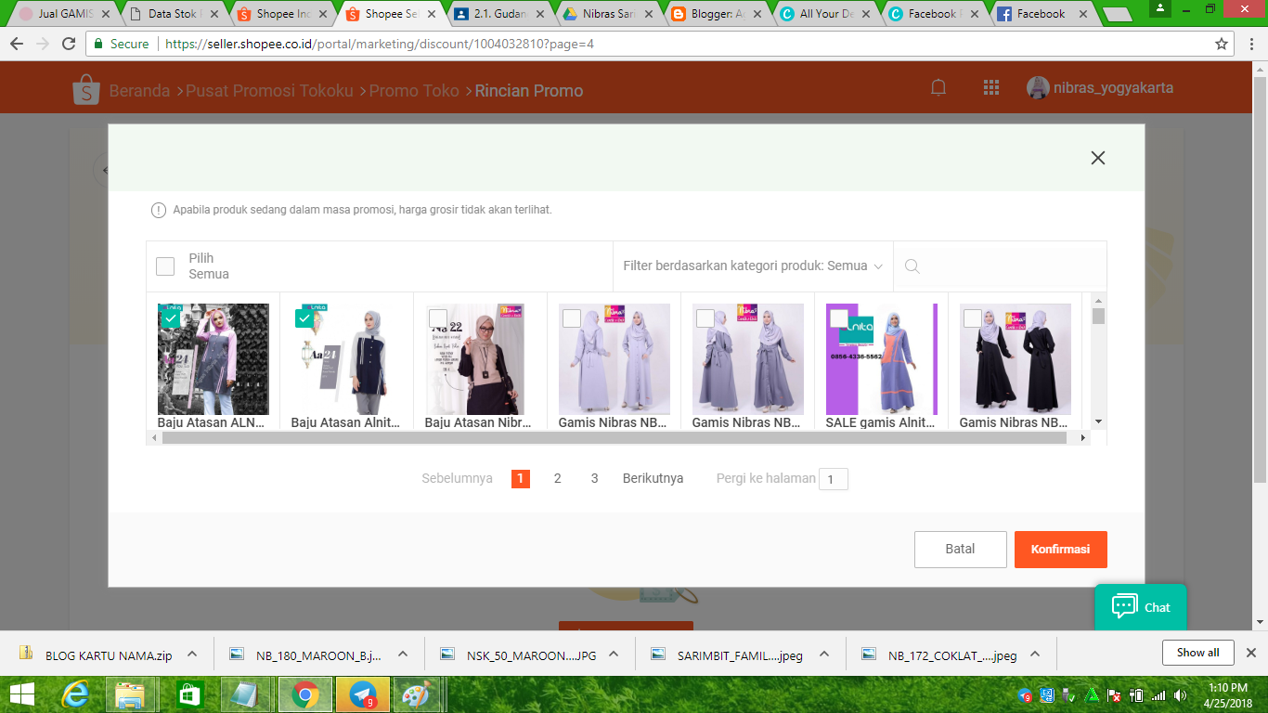The width and height of the screenshot is (1268, 713).
Task: Cancel the selection with Batal
Action: pos(960,549)
